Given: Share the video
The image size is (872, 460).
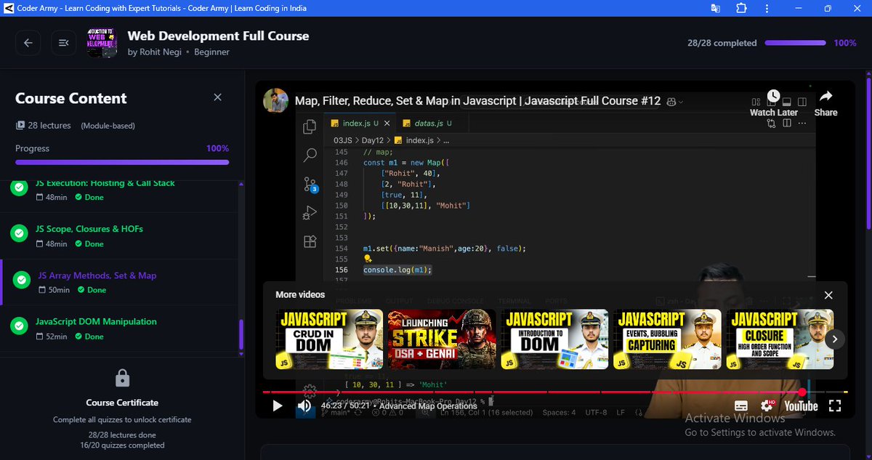Looking at the screenshot, I should 825,102.
